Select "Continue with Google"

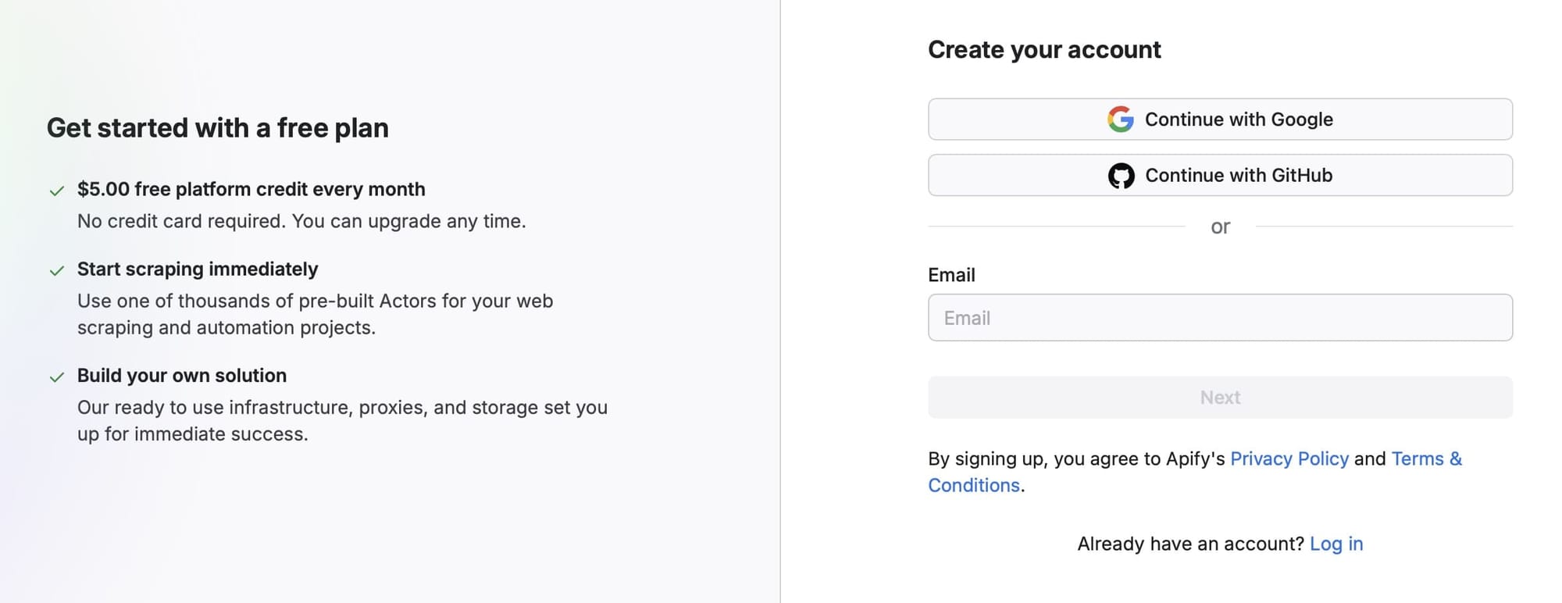click(1220, 120)
